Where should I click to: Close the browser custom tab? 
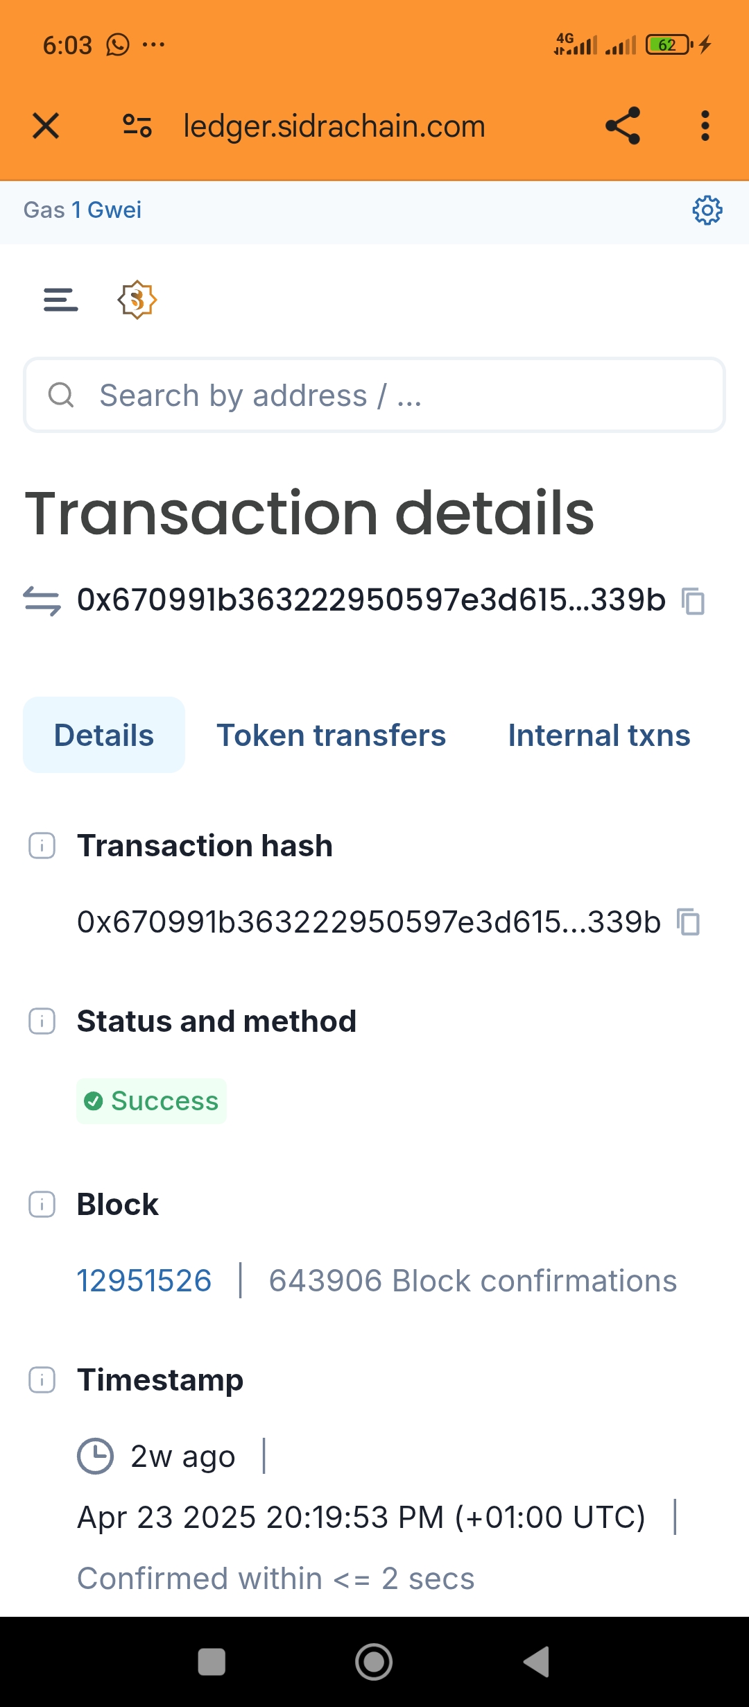tap(46, 126)
